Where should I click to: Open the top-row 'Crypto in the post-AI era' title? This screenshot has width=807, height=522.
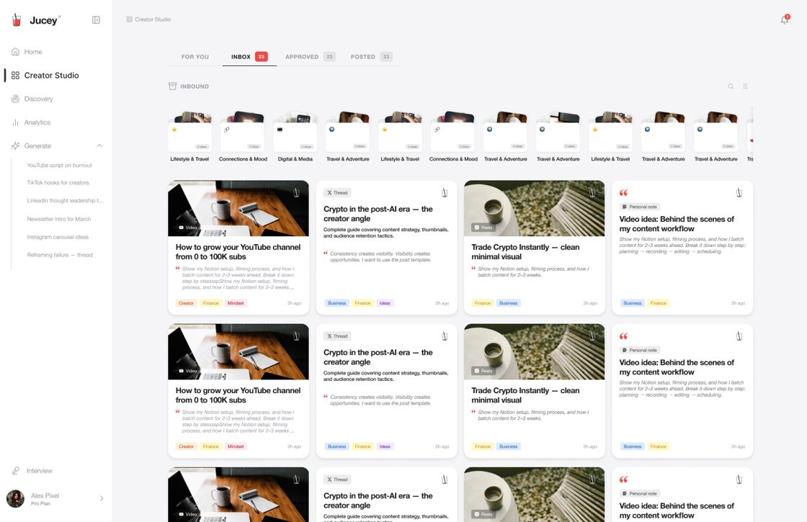(x=378, y=214)
